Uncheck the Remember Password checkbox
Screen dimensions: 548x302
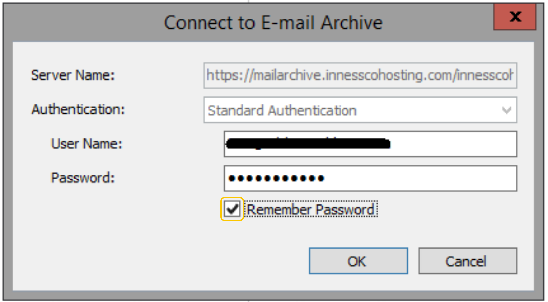point(232,209)
